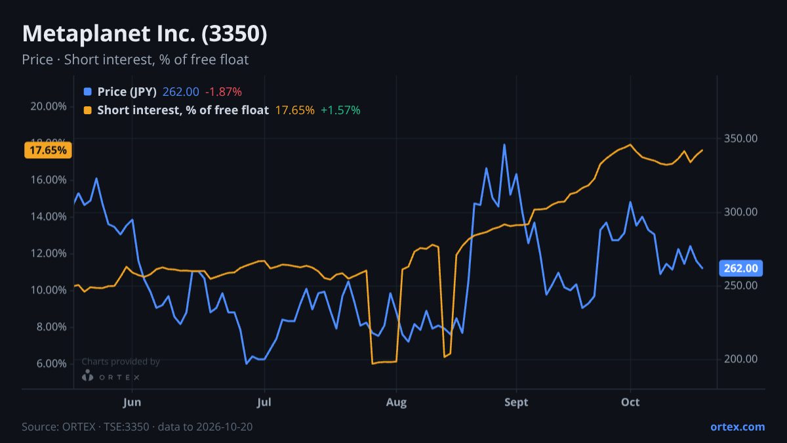Click the 10.00% left axis label
The image size is (787, 443).
(x=49, y=290)
